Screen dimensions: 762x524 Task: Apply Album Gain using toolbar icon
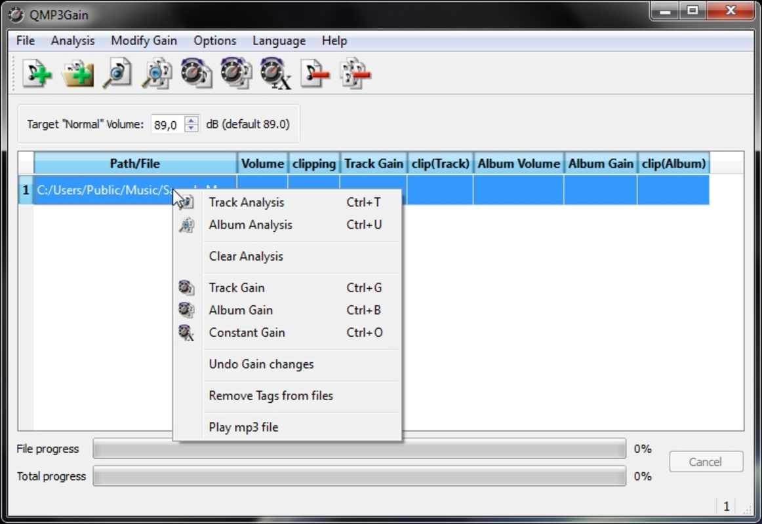click(236, 74)
